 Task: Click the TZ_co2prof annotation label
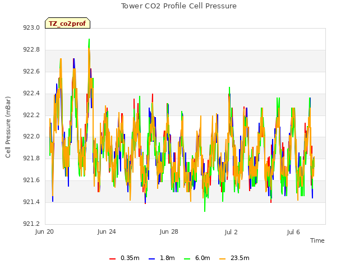coord(67,23)
